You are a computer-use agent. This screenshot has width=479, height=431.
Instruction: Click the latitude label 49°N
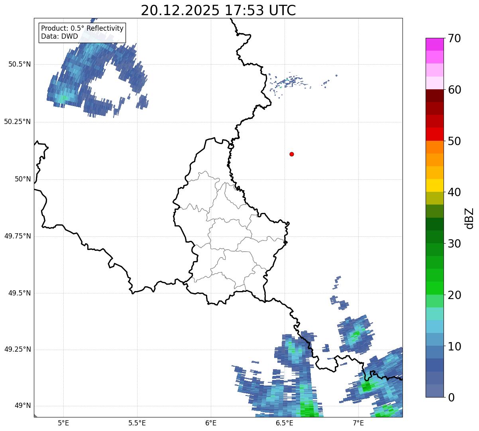[x=23, y=406]
